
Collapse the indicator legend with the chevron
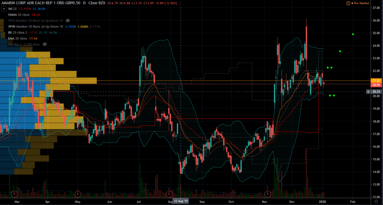[x=4, y=9]
